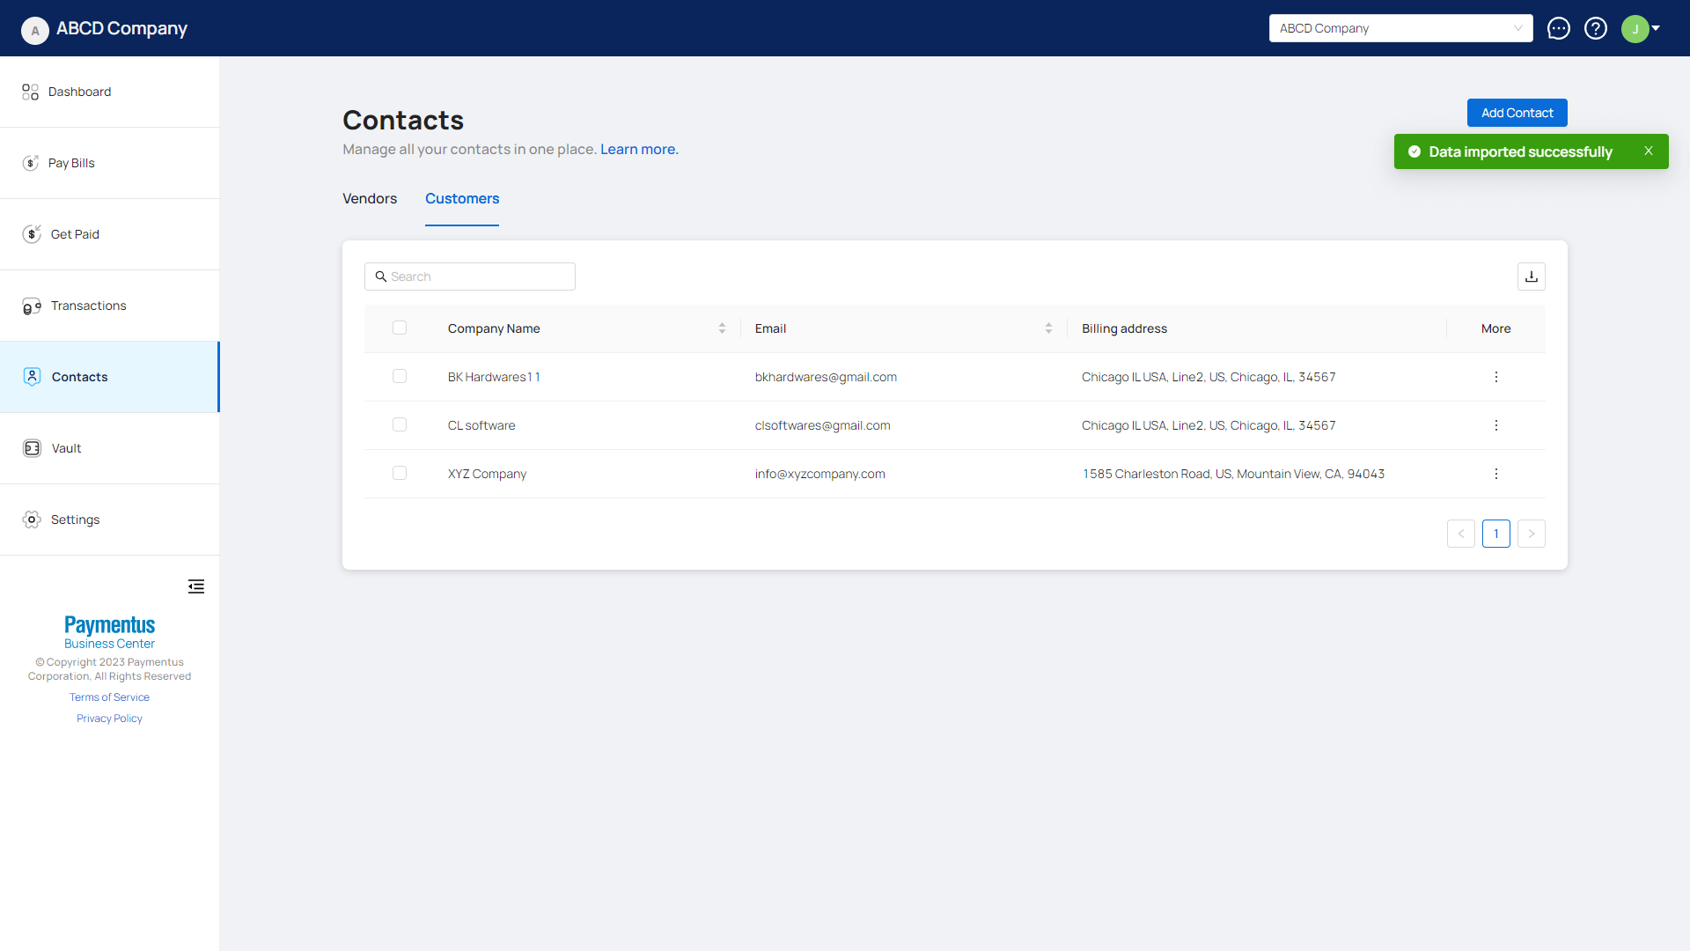Click the help question mark icon
This screenshot has width=1690, height=951.
pyautogui.click(x=1595, y=28)
